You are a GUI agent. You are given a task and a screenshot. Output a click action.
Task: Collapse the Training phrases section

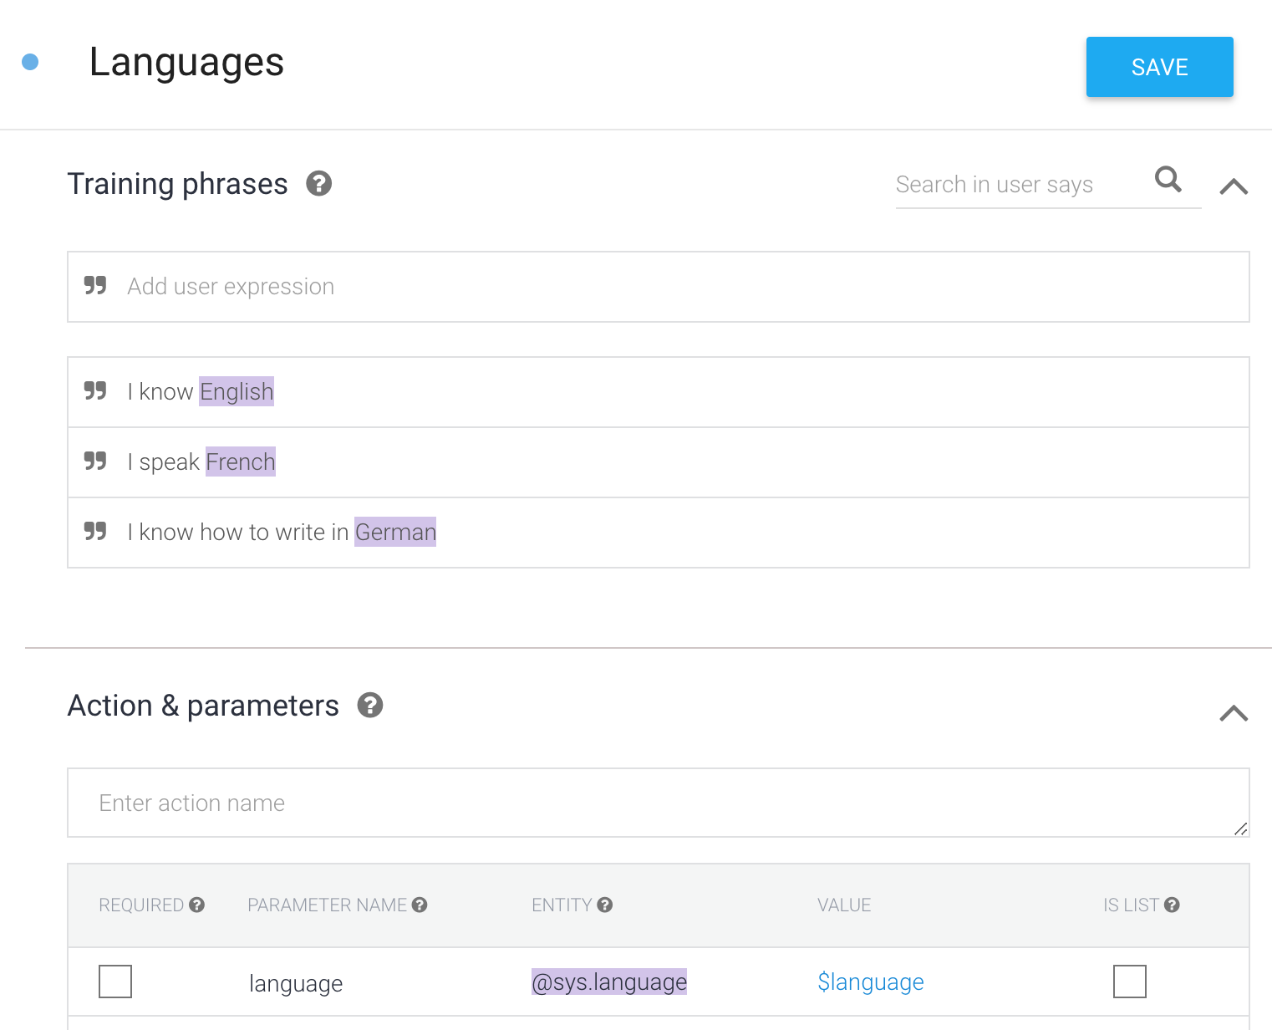[1234, 186]
